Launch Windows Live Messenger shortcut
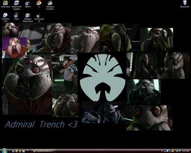 coord(50,5)
